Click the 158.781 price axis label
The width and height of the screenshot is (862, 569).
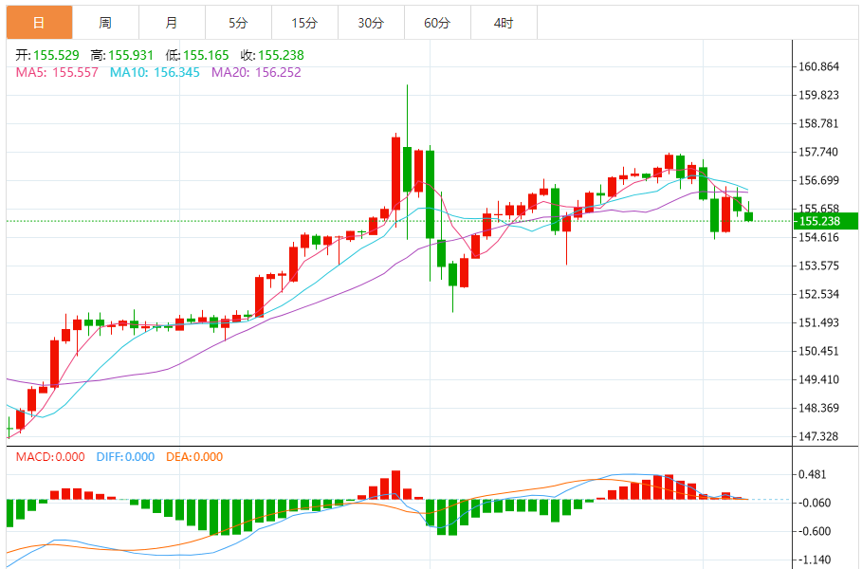click(818, 123)
